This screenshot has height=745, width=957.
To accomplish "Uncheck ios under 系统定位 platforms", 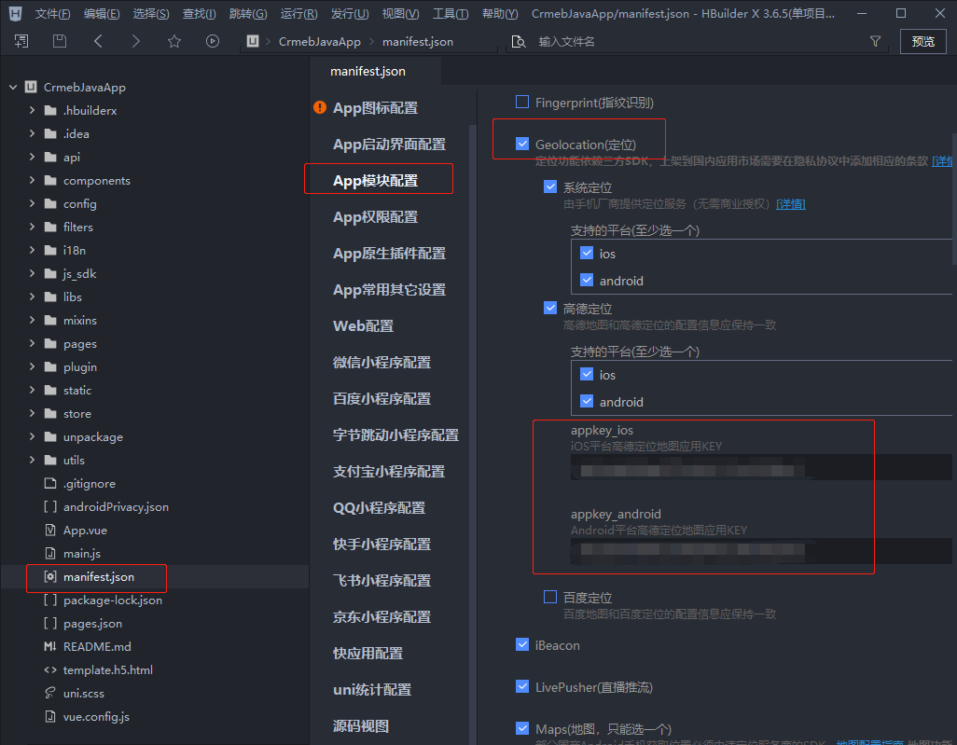I will coord(587,254).
